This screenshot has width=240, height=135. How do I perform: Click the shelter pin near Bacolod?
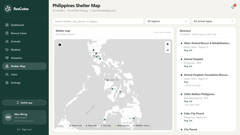coord(112,89)
